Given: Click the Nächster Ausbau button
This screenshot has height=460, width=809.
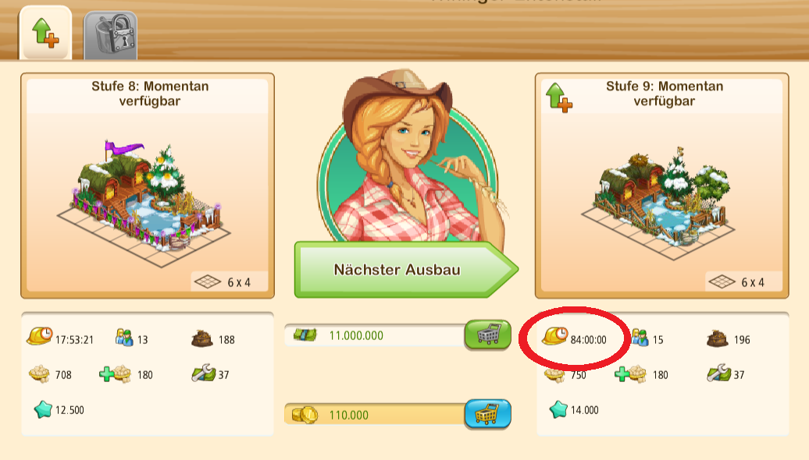Looking at the screenshot, I should 406,270.
